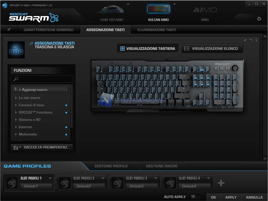Expand the Multimedia function category

click(x=28, y=134)
